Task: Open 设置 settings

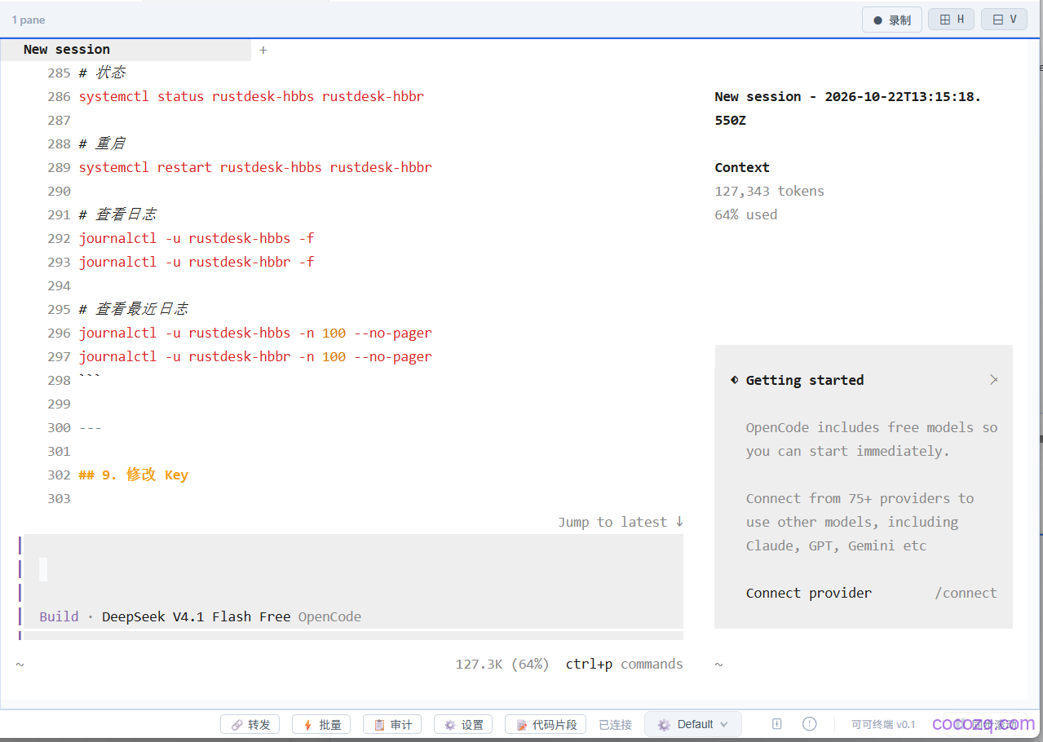Action: (463, 724)
